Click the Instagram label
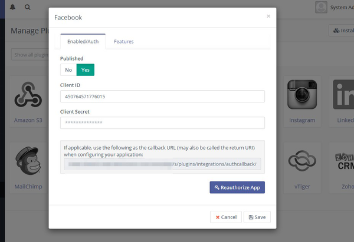Viewport: 354px width, 242px height. 302,120
